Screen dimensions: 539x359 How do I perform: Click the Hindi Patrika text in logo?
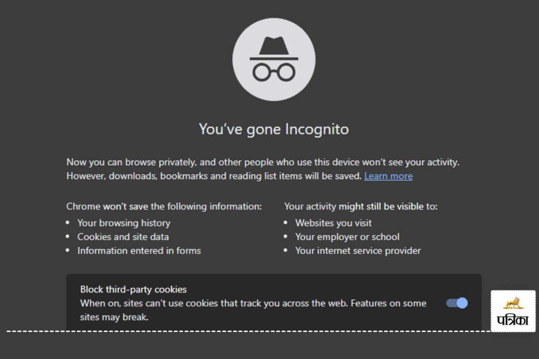pyautogui.click(x=513, y=320)
